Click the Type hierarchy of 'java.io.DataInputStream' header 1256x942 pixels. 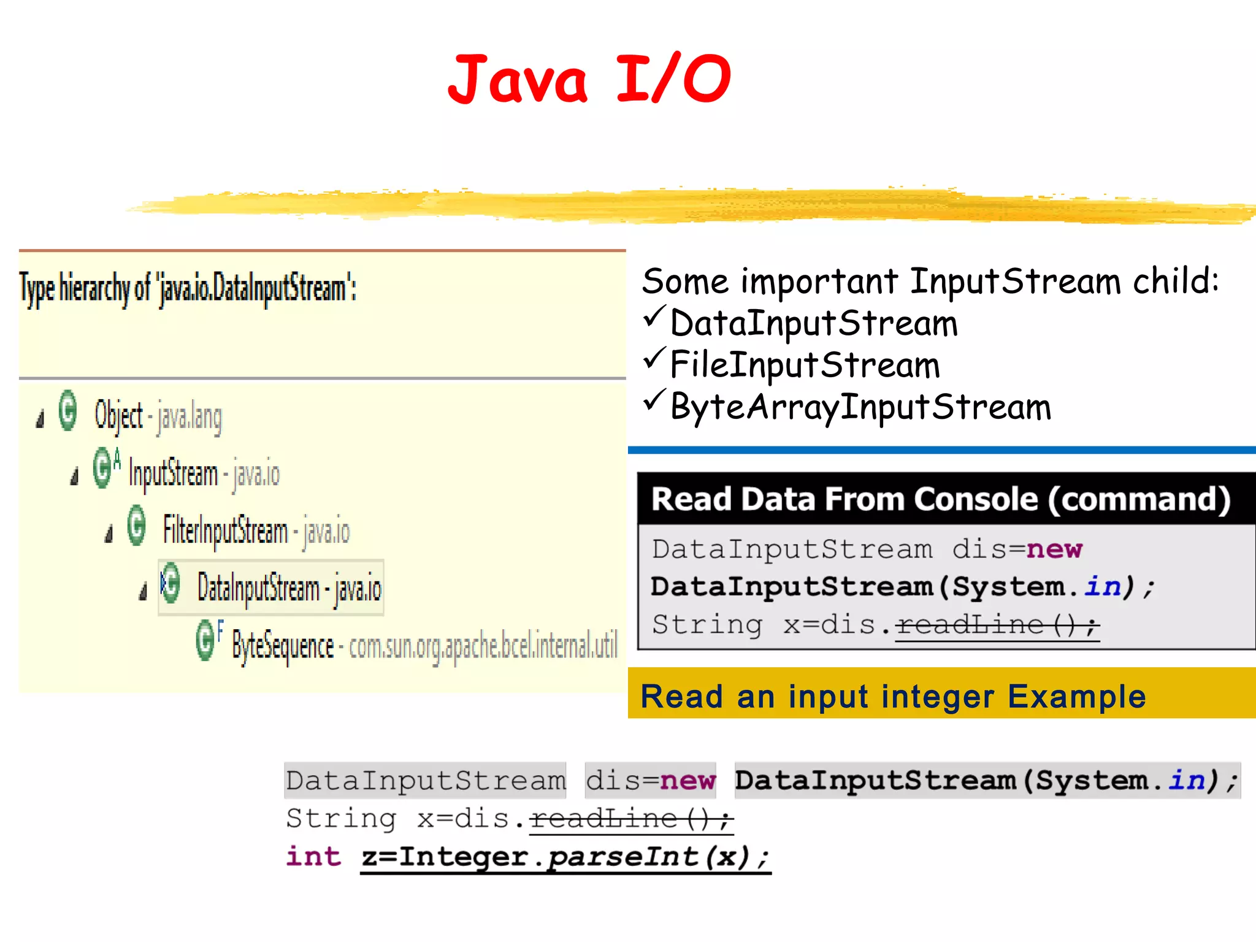pos(188,288)
